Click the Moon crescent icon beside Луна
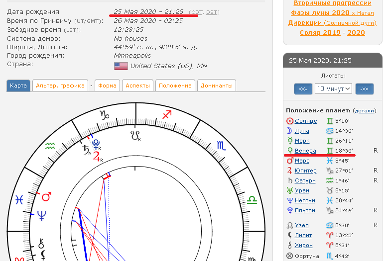Viewport: 385px width, 261px height. point(290,131)
